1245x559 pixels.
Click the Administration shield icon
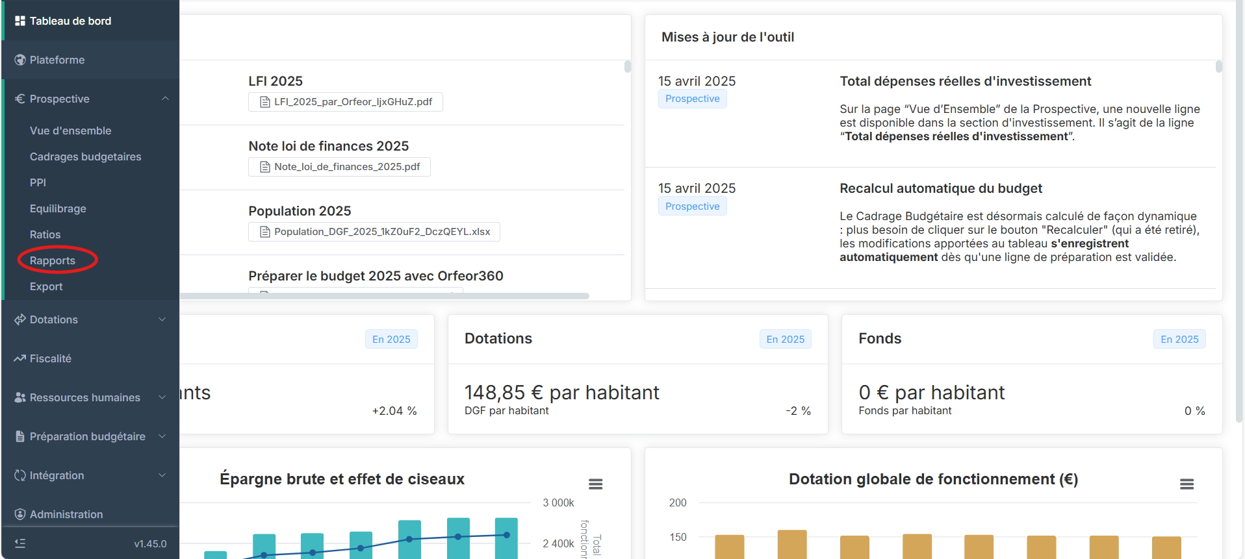pos(20,514)
